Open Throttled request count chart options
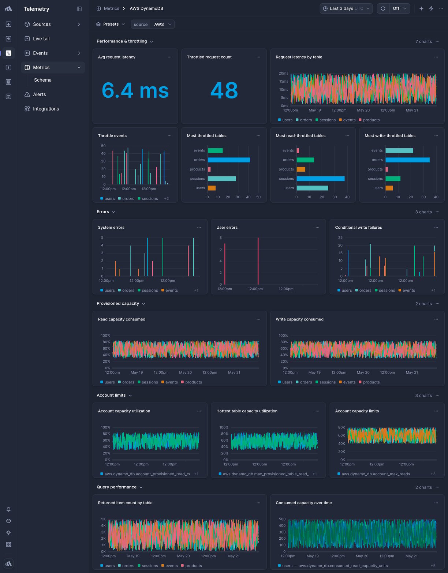 tap(258, 57)
